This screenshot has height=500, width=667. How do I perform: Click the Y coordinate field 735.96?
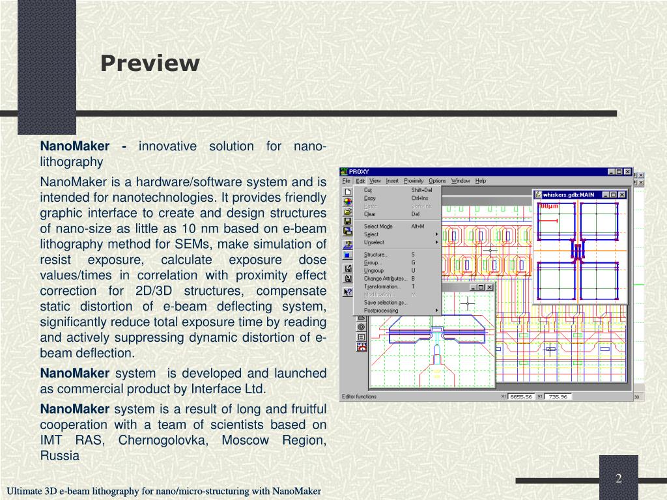558,396
